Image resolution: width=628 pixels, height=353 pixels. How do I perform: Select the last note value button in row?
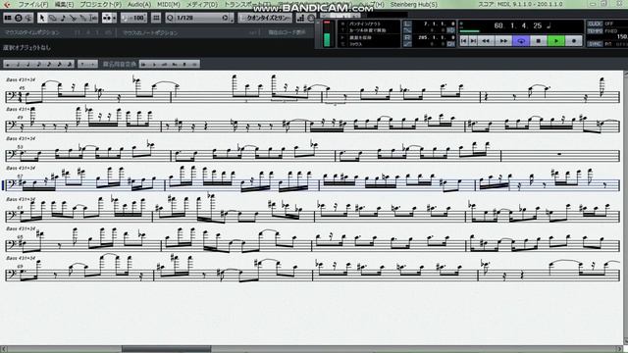coord(70,64)
